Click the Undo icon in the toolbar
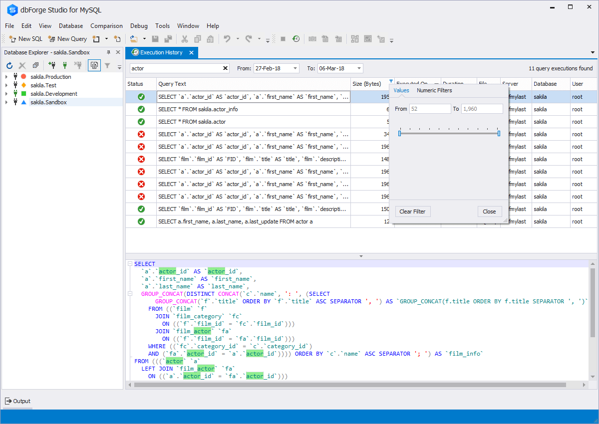The image size is (599, 424). (228, 38)
